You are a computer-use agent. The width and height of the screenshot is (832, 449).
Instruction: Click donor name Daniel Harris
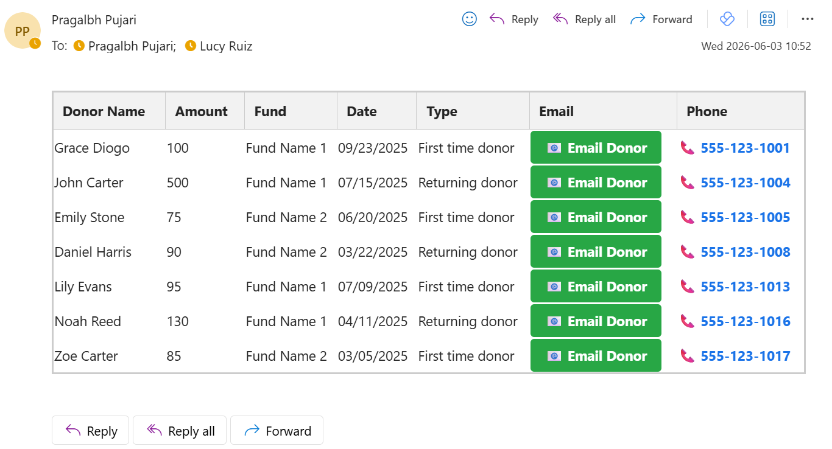pos(93,252)
